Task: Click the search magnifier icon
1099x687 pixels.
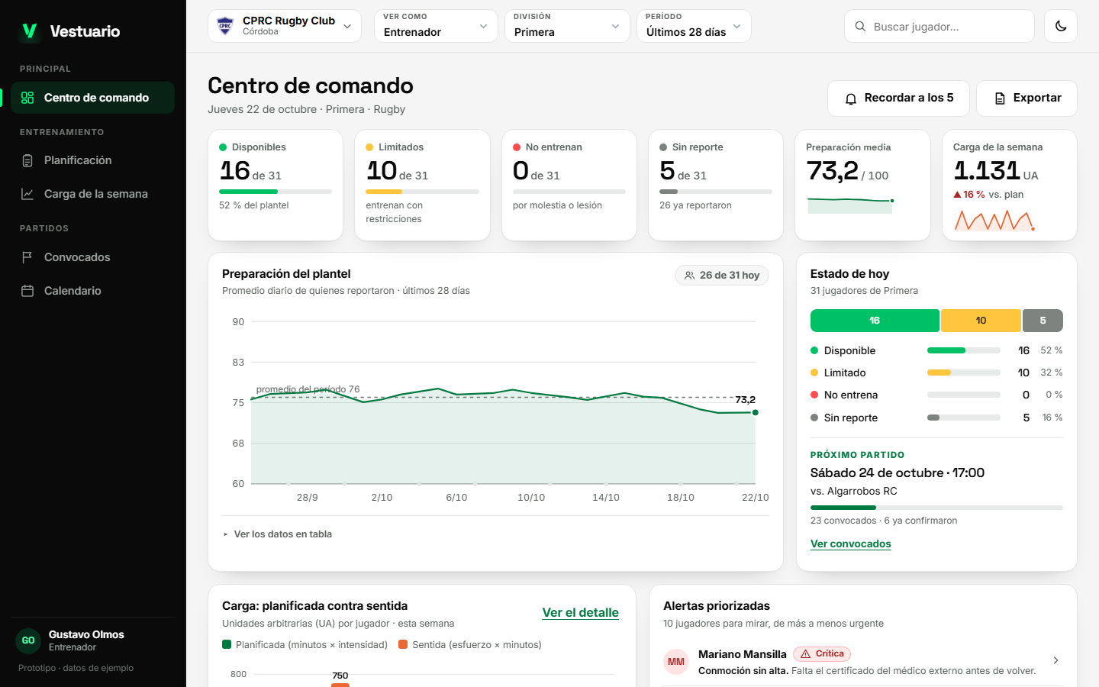Action: tap(860, 26)
